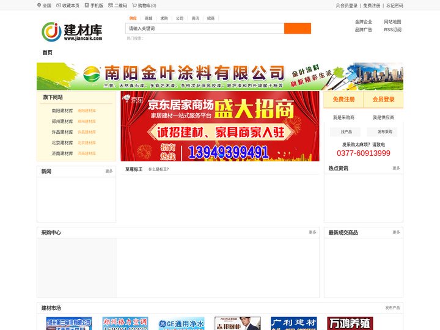440x330 pixels.
Task: Click the GE通用净水 ad thumbnail
Action: pos(182,323)
